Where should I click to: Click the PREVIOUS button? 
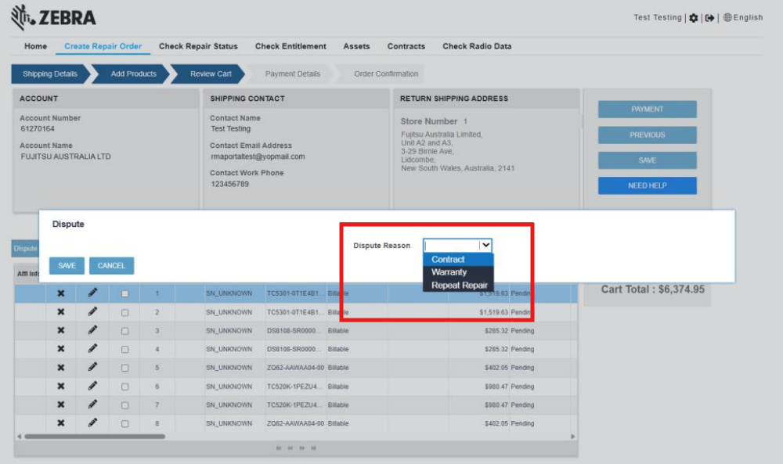(648, 135)
